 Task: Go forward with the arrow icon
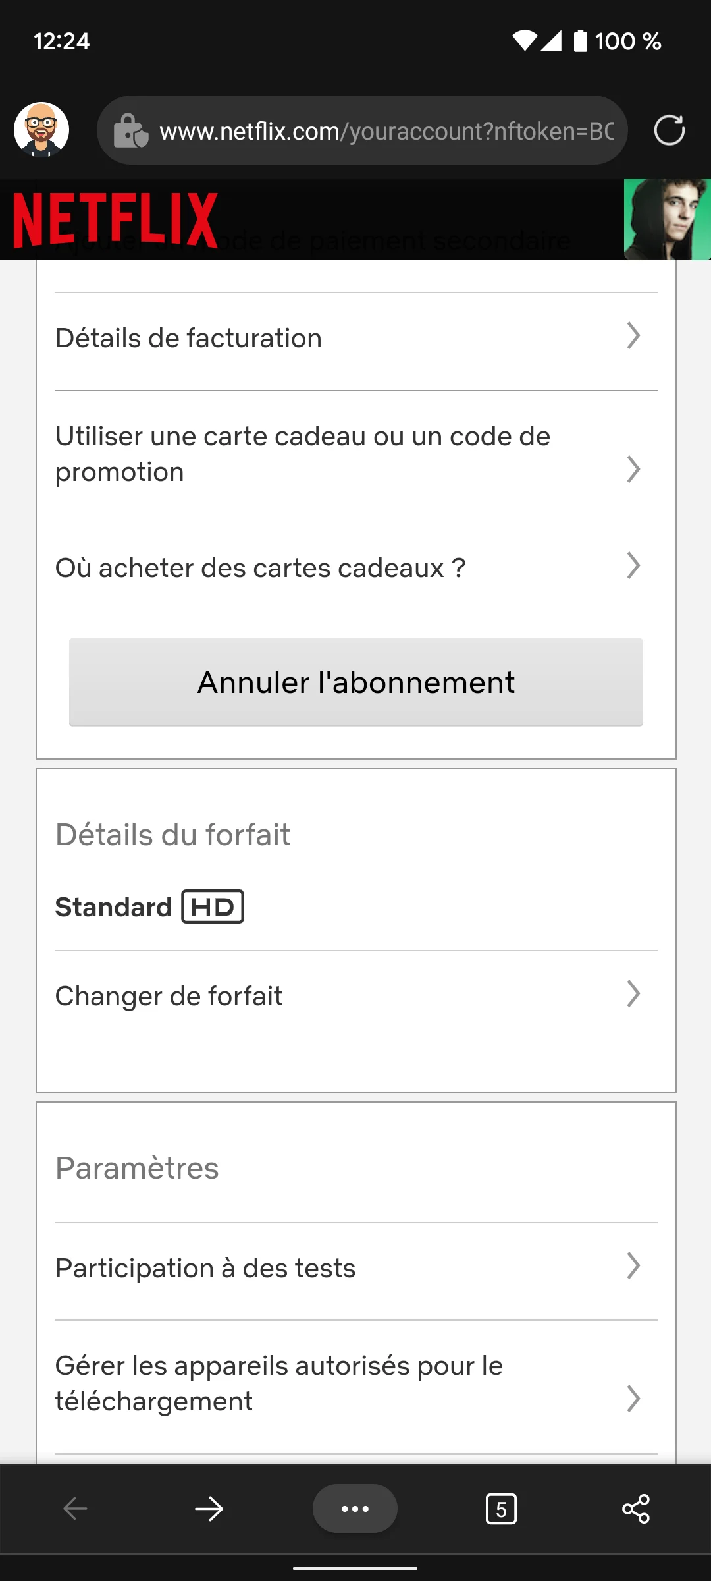tap(209, 1509)
